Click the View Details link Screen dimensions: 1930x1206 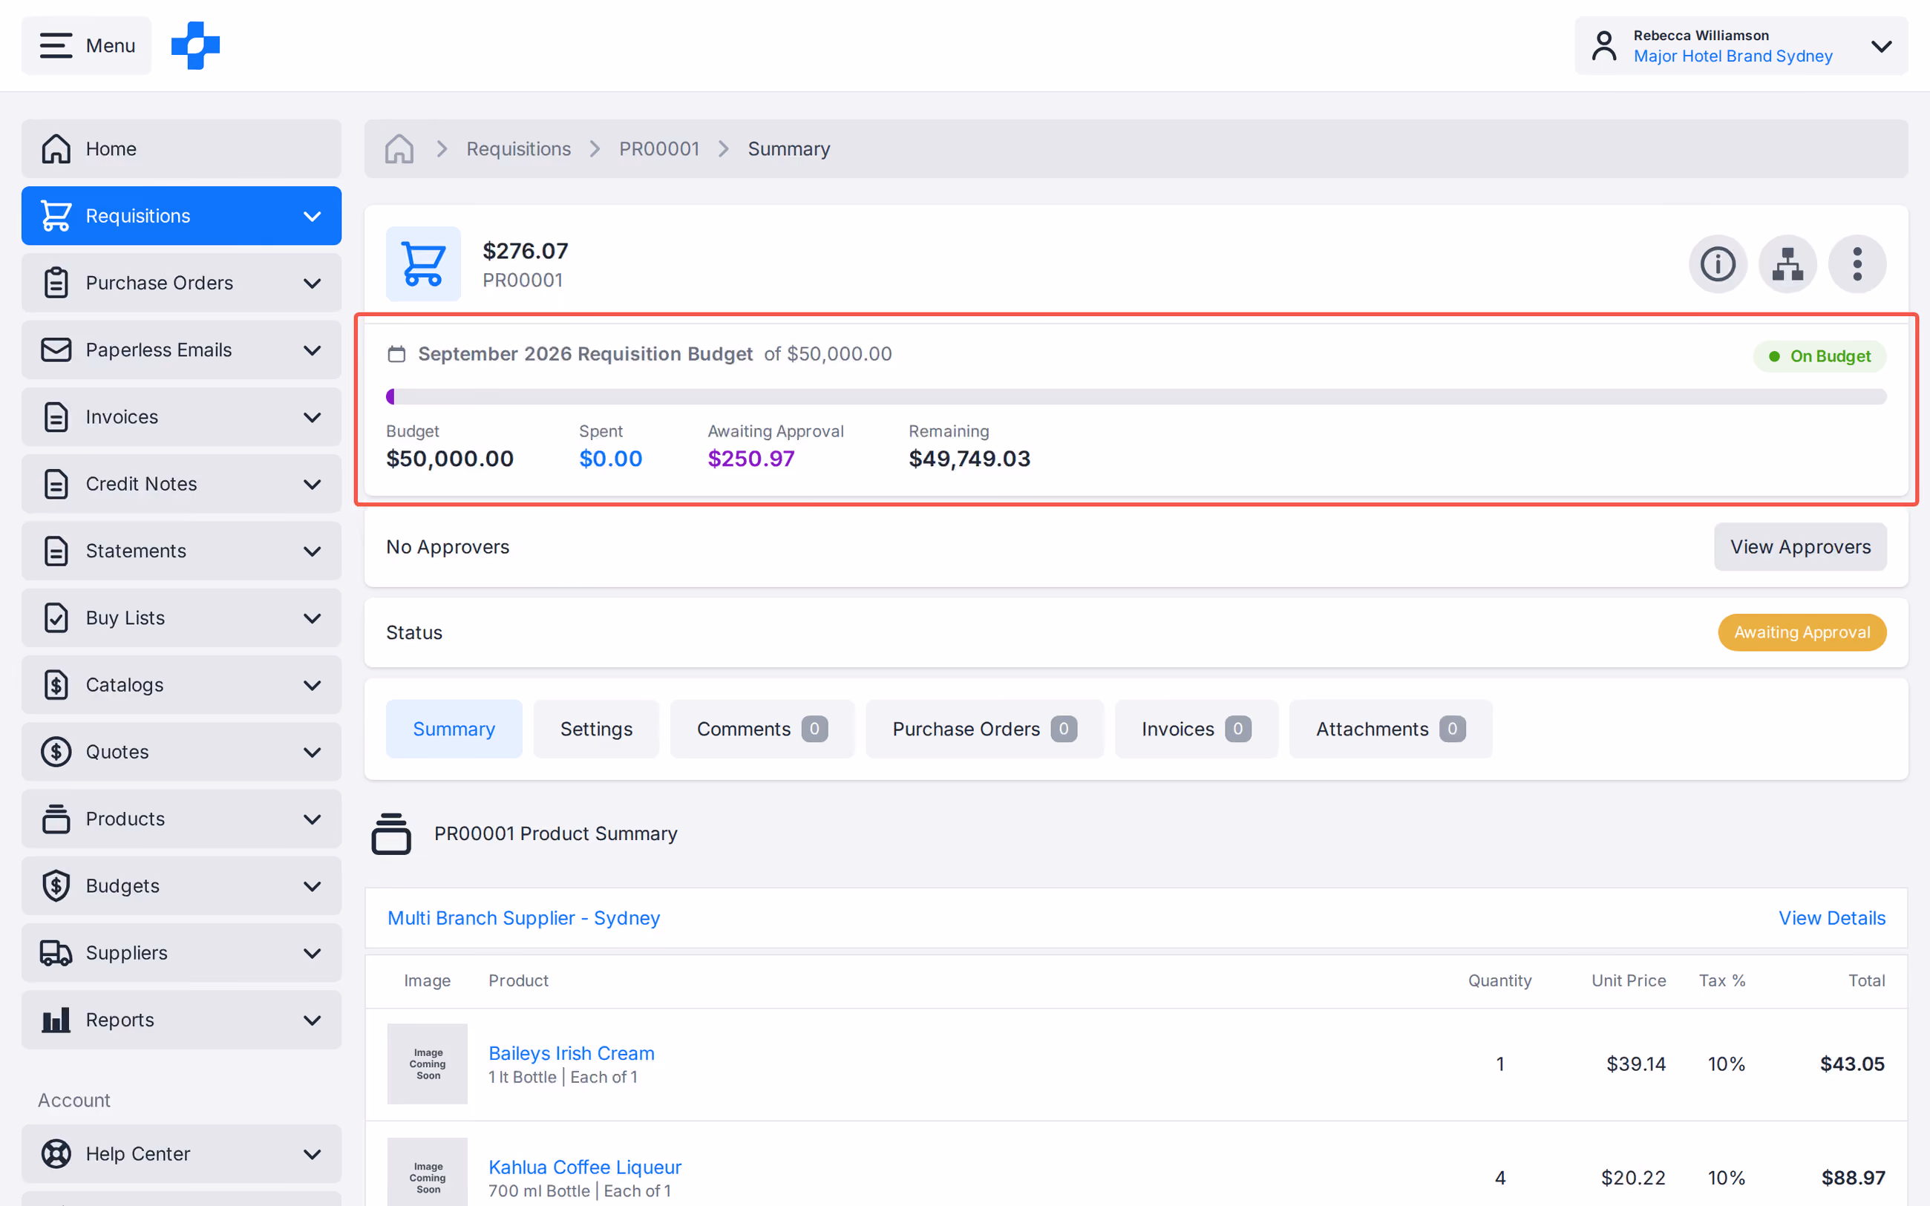[x=1832, y=918]
